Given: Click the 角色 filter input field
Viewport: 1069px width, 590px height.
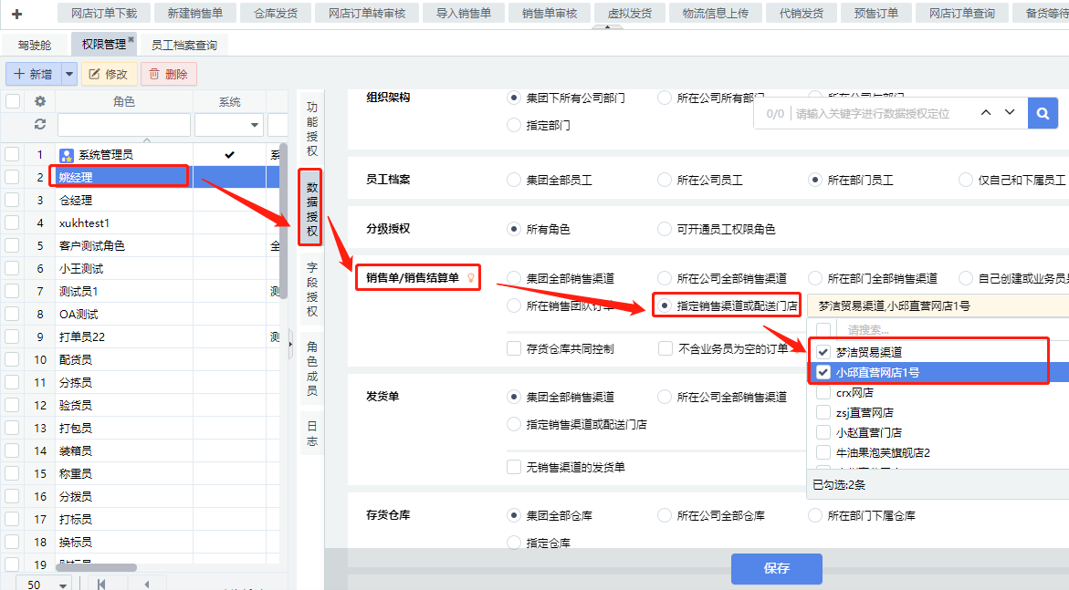Looking at the screenshot, I should click(124, 125).
